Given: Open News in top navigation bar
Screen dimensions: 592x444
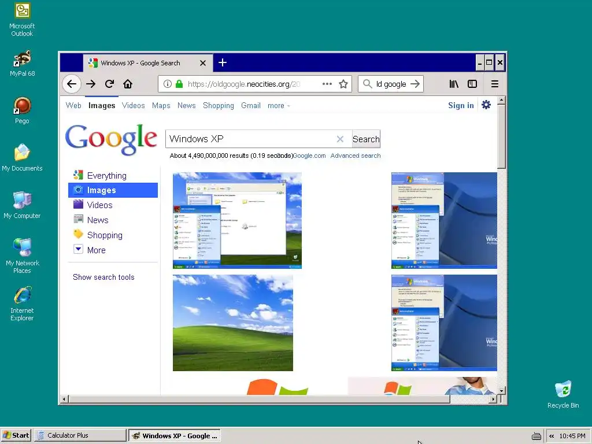Looking at the screenshot, I should (187, 106).
